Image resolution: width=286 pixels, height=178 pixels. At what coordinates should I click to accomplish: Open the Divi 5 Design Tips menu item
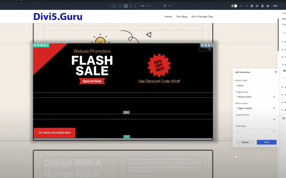click(202, 16)
